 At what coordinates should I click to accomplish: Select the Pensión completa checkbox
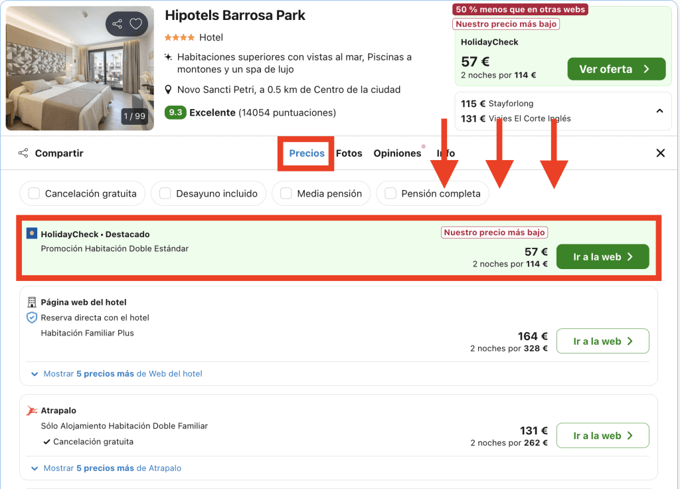pyautogui.click(x=390, y=194)
